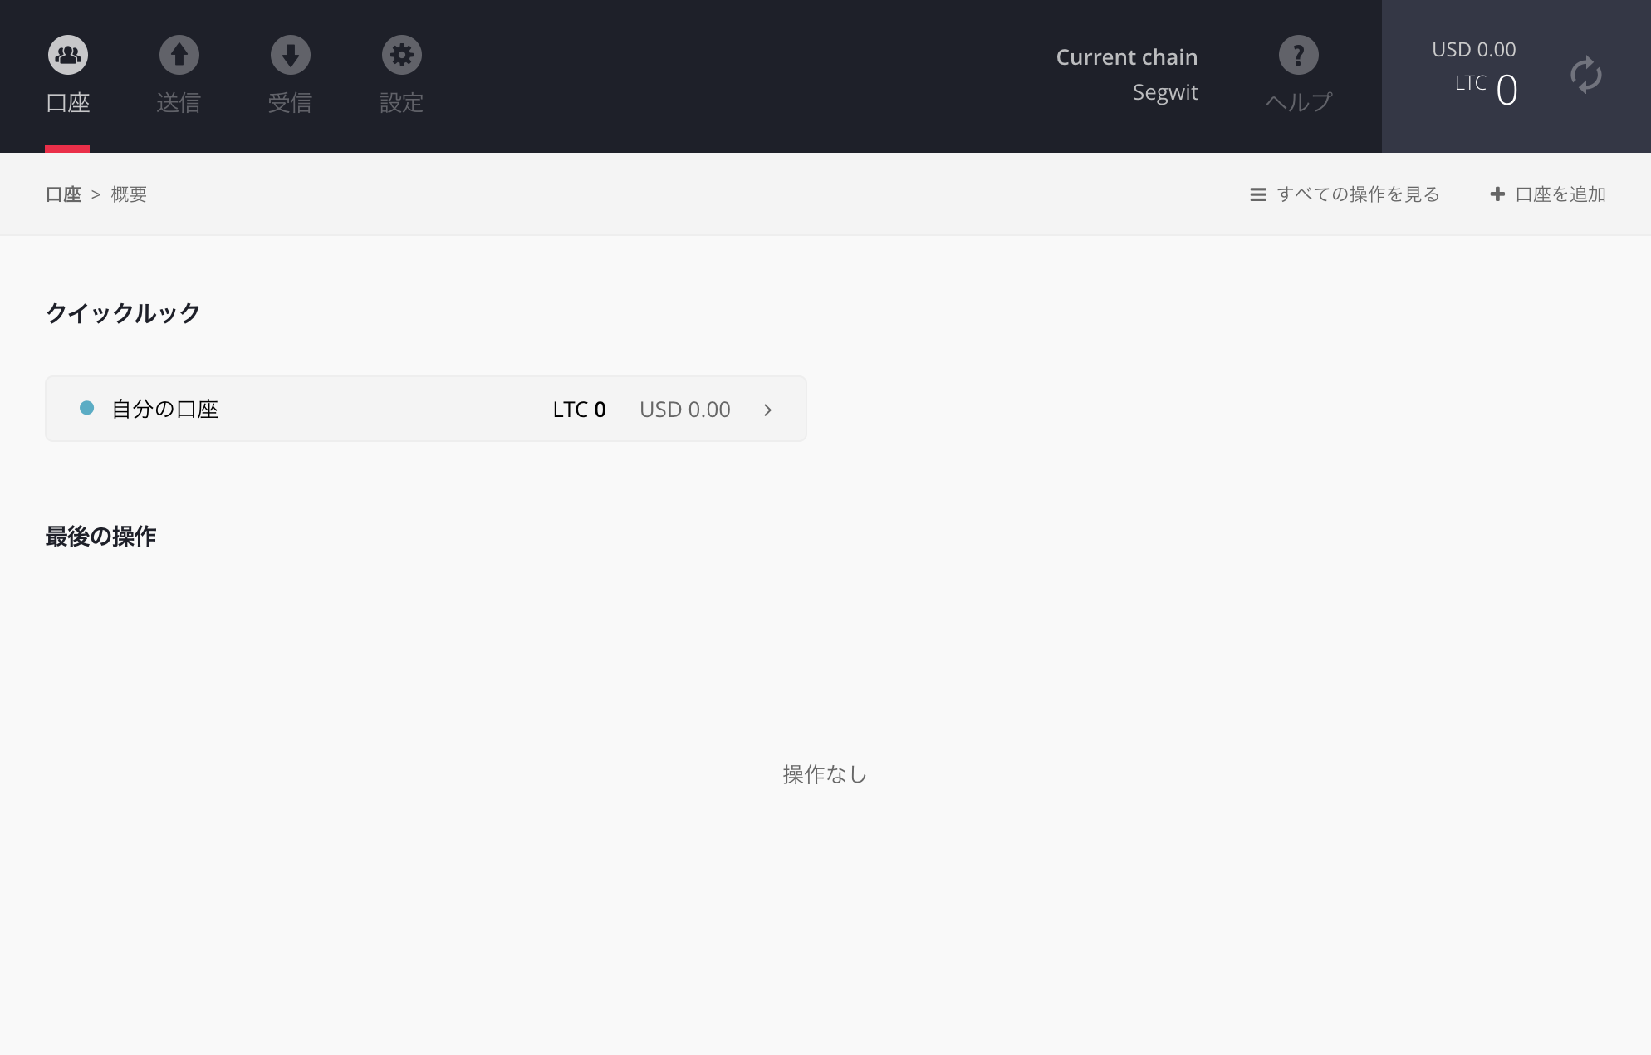Click the Current chain Segwit indicator
The height and width of the screenshot is (1055, 1651).
[x=1126, y=75]
